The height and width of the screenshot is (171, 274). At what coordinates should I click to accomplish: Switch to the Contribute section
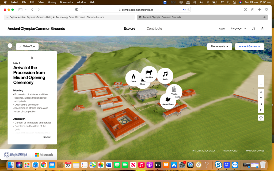[154, 28]
